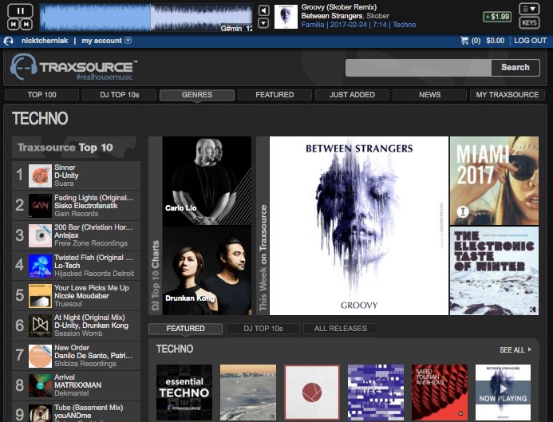Click the Traxsource logo
The width and height of the screenshot is (553, 422).
tap(73, 67)
